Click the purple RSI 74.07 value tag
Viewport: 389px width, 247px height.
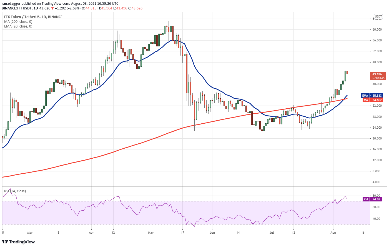coord(372,199)
